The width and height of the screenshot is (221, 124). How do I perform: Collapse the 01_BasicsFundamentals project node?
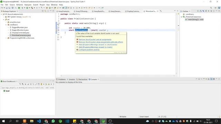[1, 14]
